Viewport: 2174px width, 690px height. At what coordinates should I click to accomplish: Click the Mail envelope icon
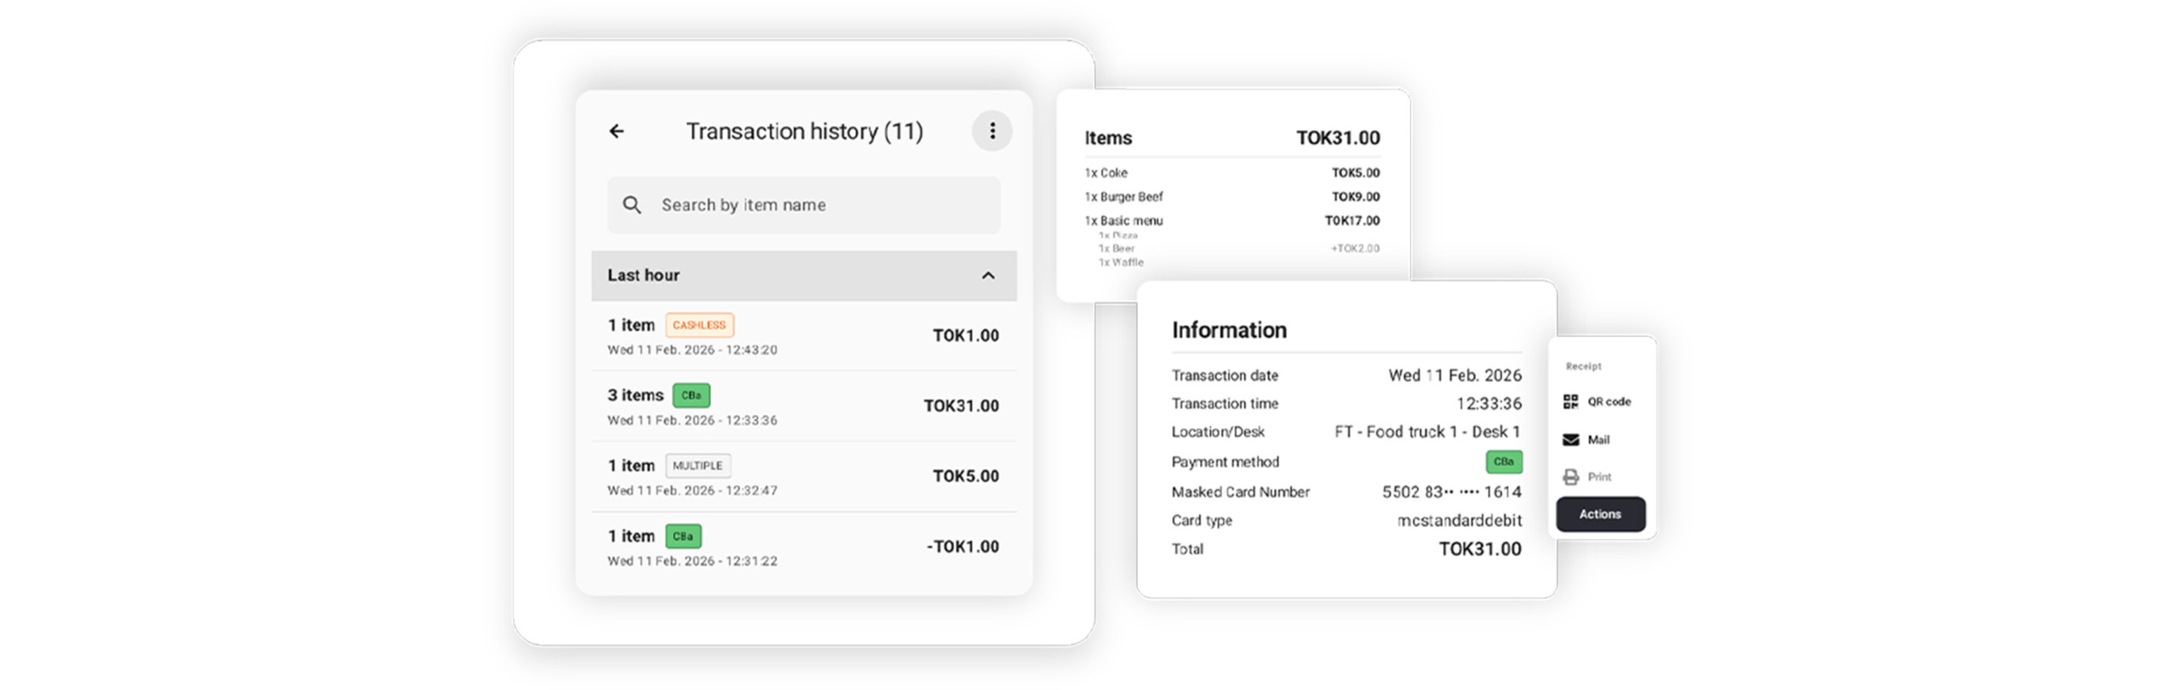click(1570, 440)
